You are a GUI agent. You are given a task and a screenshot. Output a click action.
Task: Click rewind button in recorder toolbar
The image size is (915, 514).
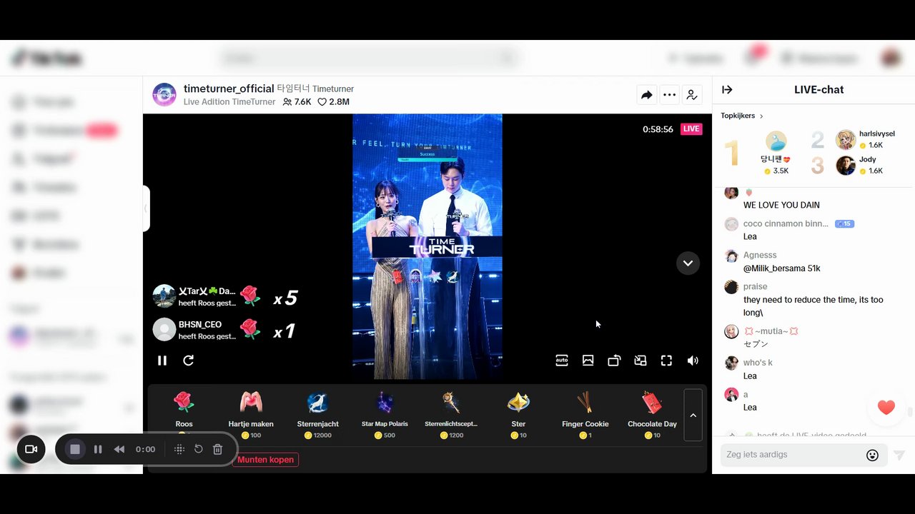coord(119,449)
